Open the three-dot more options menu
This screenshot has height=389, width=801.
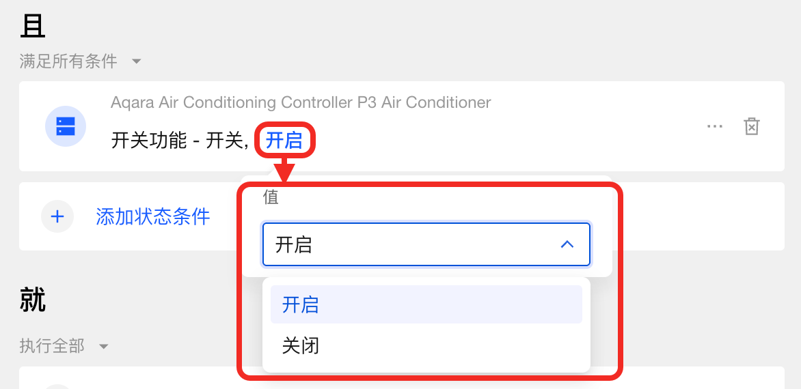[x=715, y=126]
